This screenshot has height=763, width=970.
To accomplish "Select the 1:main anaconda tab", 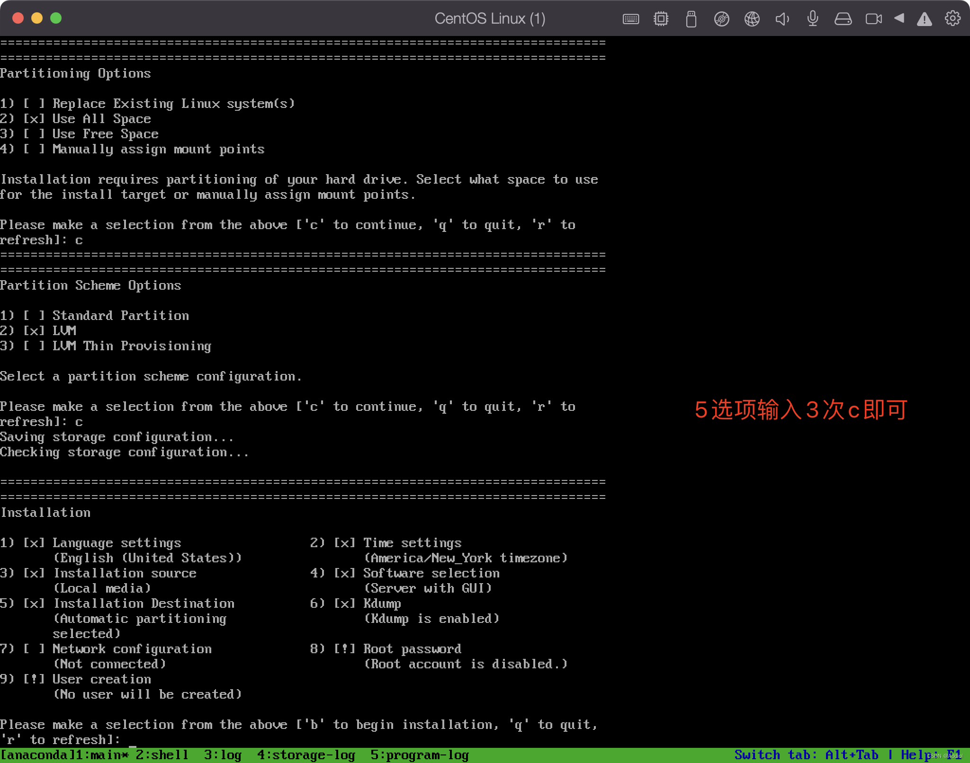I will (101, 754).
